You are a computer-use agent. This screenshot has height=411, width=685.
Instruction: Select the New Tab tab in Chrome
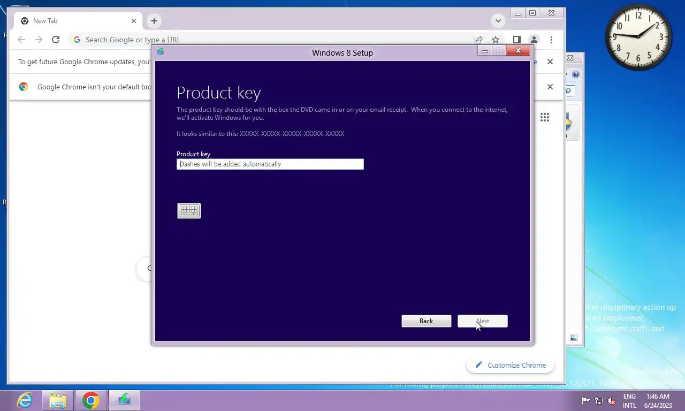78,21
